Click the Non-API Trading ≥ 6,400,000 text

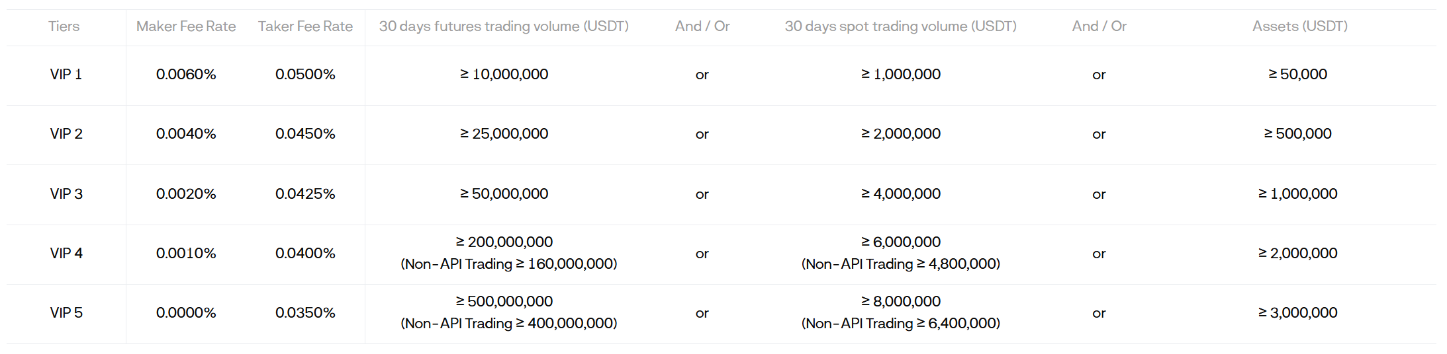pos(900,324)
